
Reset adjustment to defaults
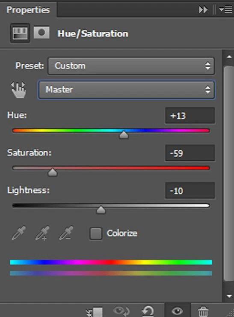[x=148, y=311]
